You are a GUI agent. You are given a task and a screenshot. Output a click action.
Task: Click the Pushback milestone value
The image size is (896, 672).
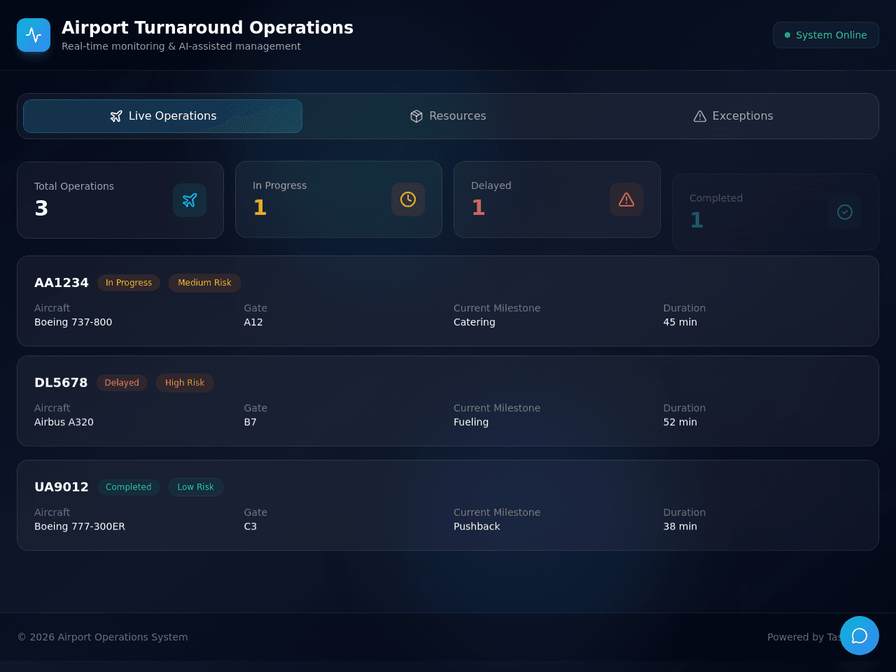[x=477, y=526]
